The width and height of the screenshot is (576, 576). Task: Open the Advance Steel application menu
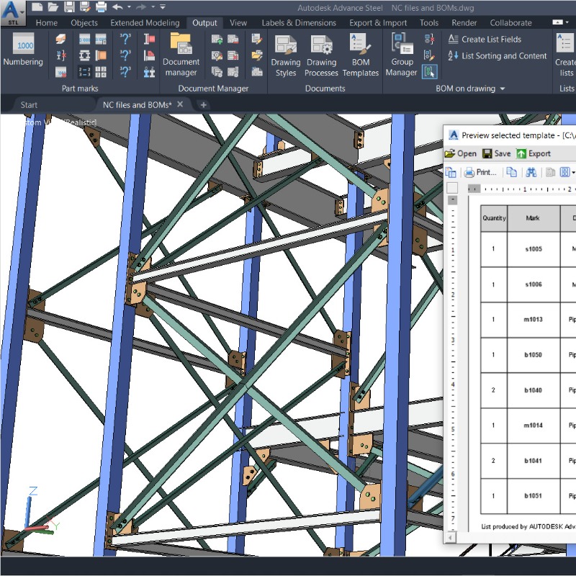coord(12,11)
